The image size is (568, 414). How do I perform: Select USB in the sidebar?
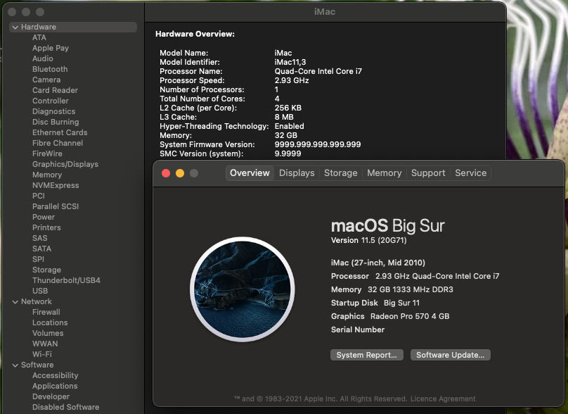click(40, 291)
